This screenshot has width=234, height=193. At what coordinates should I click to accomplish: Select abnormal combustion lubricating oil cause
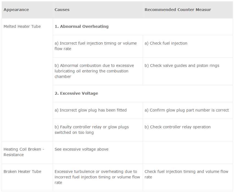[94, 71]
